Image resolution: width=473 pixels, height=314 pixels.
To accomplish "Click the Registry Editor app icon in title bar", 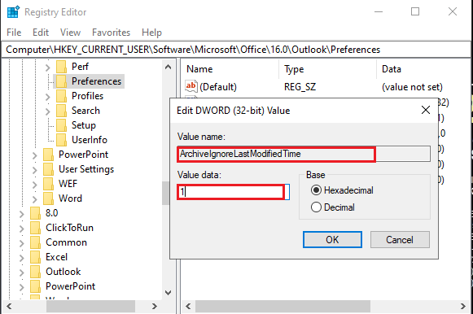I will click(x=13, y=12).
